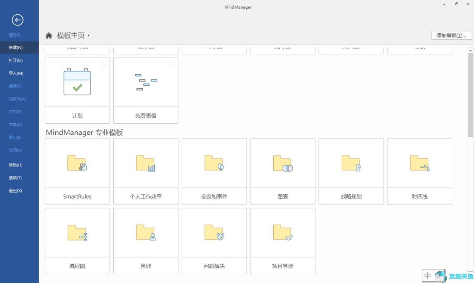Viewport: 474px width, 283px height.
Task: Minimize the MindManager window
Action: 444,4
